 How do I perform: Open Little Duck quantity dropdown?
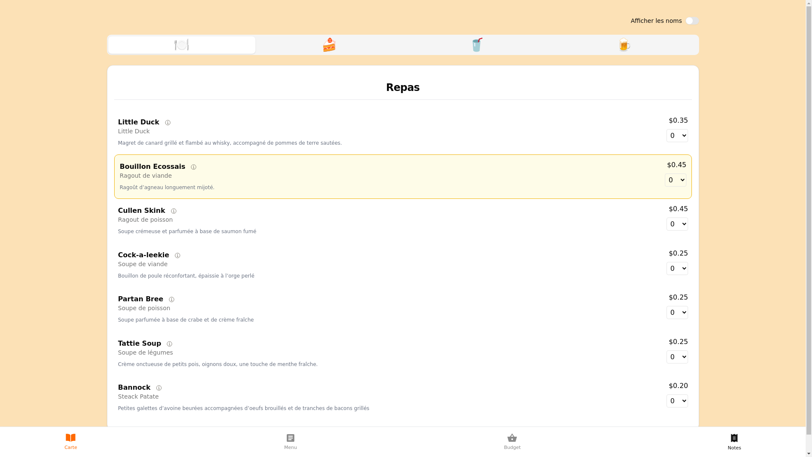(677, 136)
